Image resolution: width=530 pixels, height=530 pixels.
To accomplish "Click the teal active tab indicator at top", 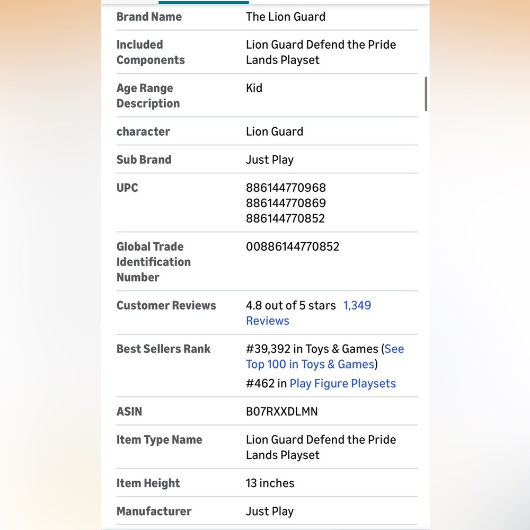I will pyautogui.click(x=204, y=2).
